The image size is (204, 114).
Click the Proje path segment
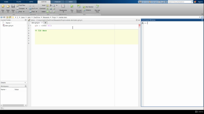pyautogui.click(x=54, y=17)
